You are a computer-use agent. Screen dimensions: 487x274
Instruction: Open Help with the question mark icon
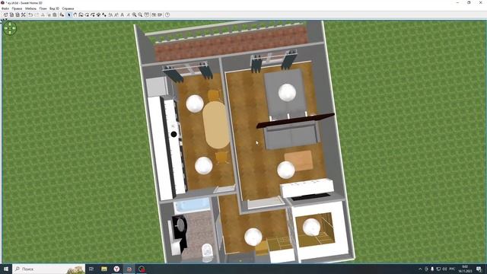[x=167, y=14]
